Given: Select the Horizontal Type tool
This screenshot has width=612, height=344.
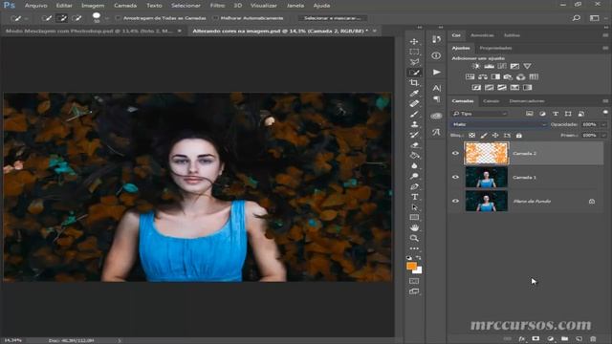Looking at the screenshot, I should pos(414,197).
